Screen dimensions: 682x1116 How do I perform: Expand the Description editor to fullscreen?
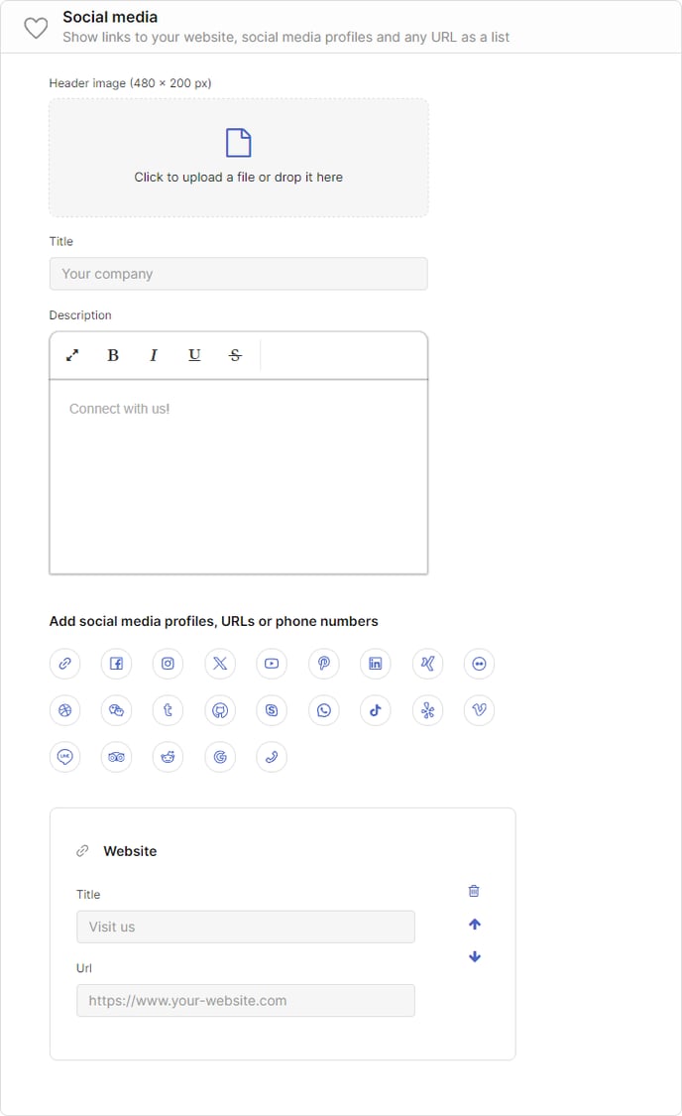click(x=71, y=355)
